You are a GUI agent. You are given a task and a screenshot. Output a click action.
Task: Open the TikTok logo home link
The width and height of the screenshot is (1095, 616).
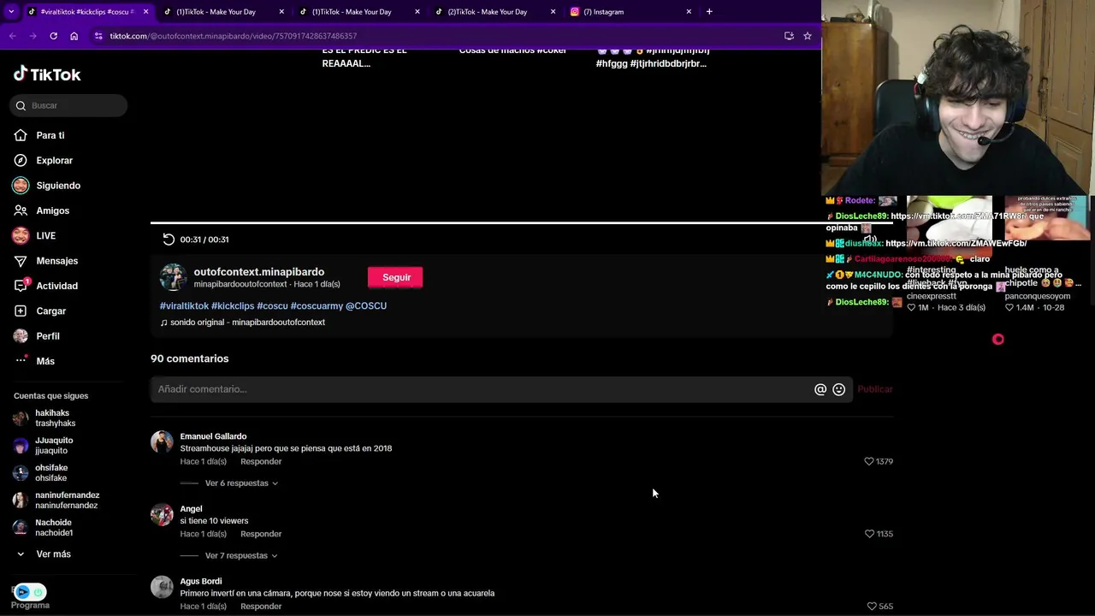[47, 74]
